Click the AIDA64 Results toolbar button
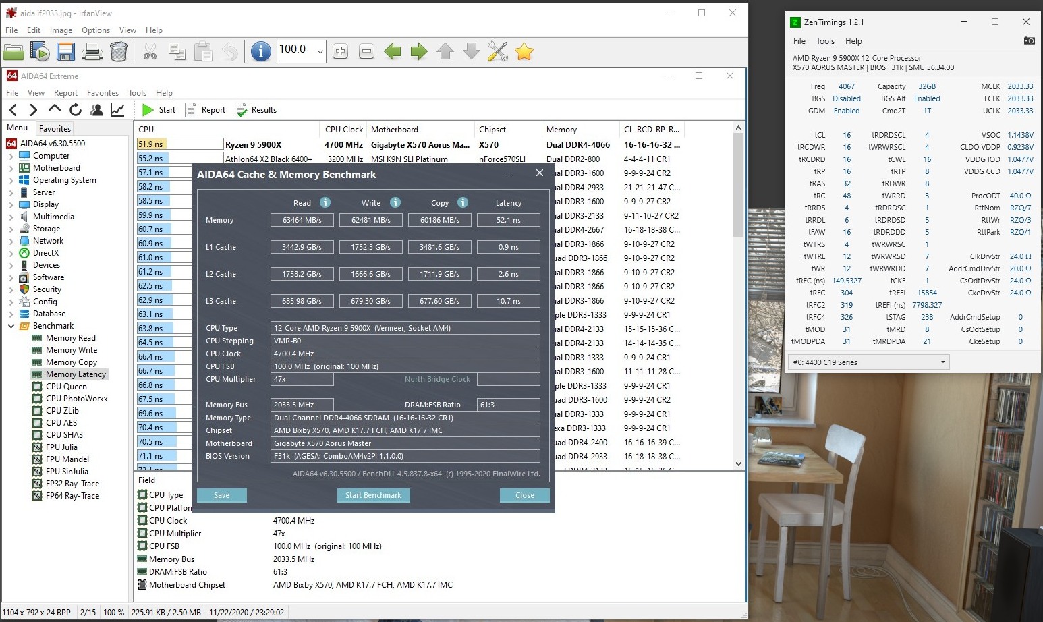The width and height of the screenshot is (1043, 622). 256,110
